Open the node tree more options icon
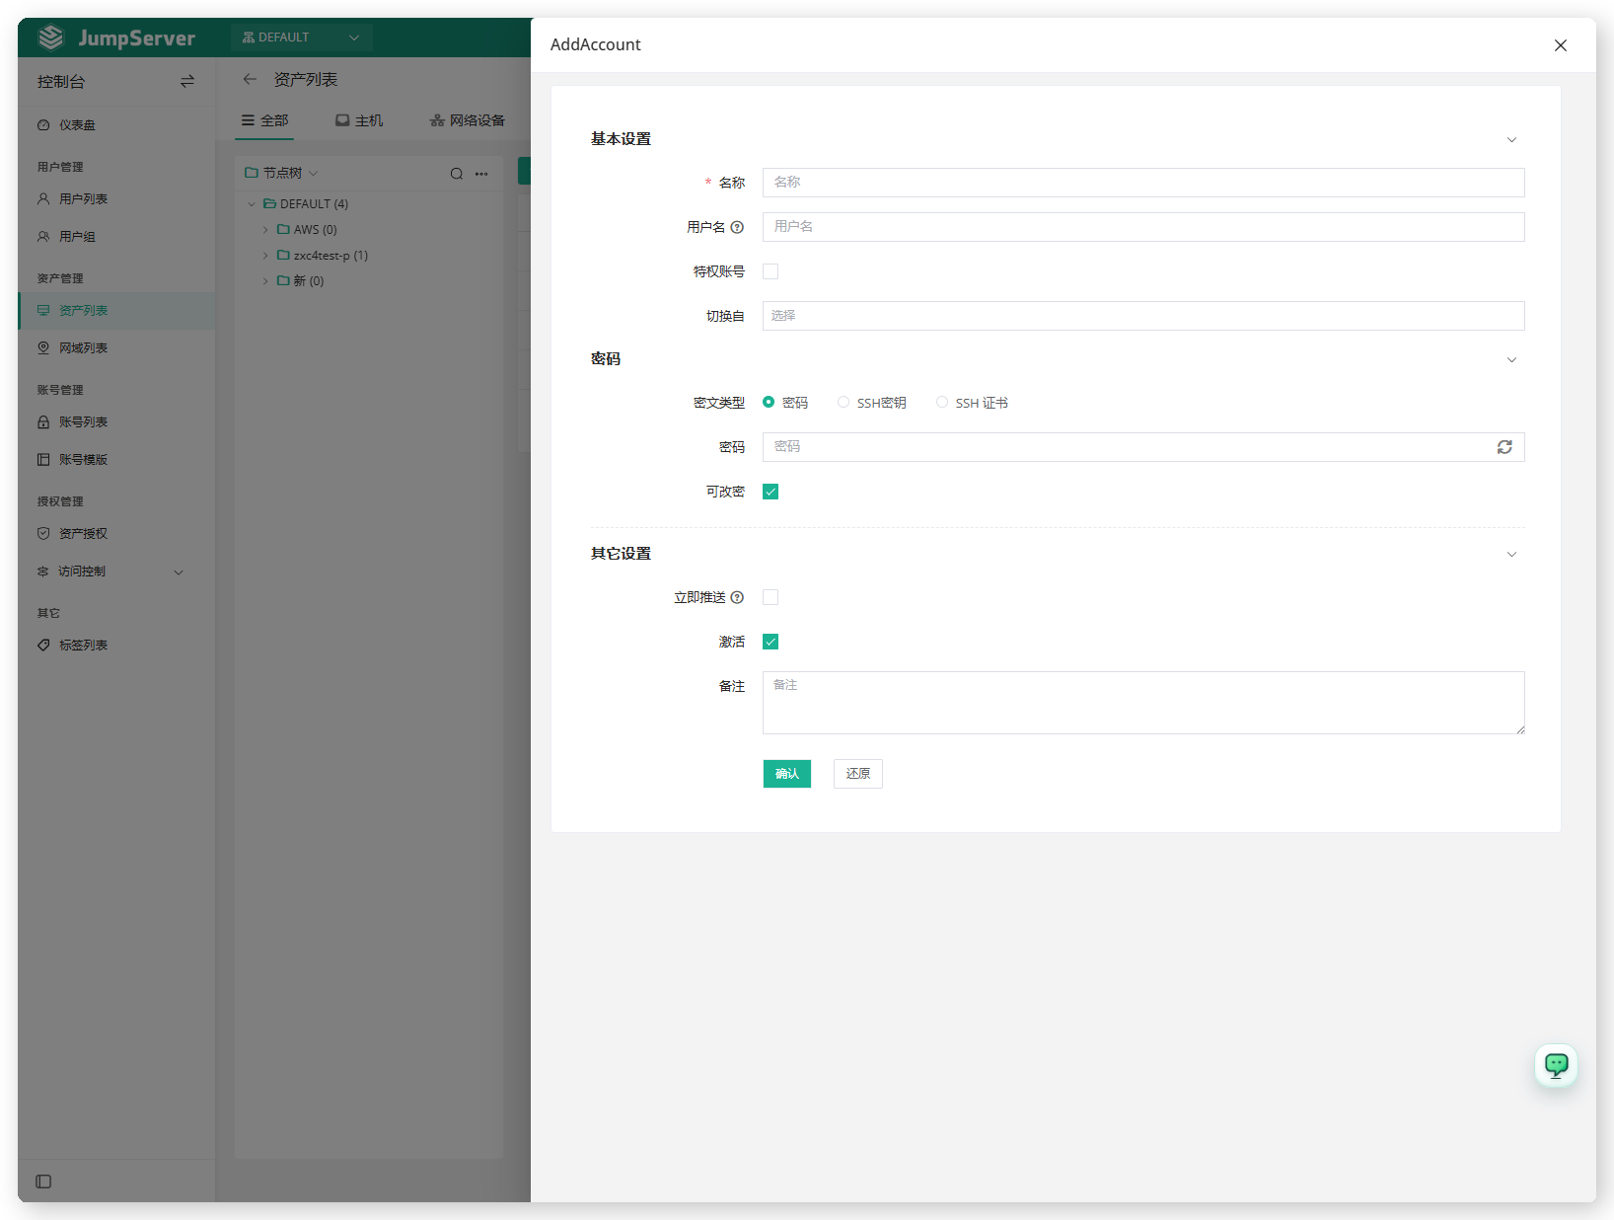The width and height of the screenshot is (1614, 1220). 481,174
